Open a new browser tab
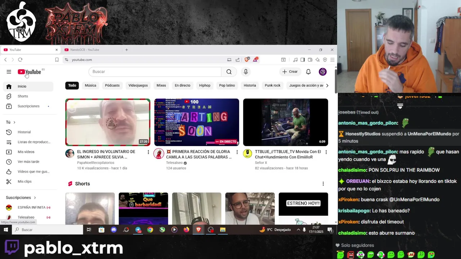The image size is (461, 259). [126, 50]
